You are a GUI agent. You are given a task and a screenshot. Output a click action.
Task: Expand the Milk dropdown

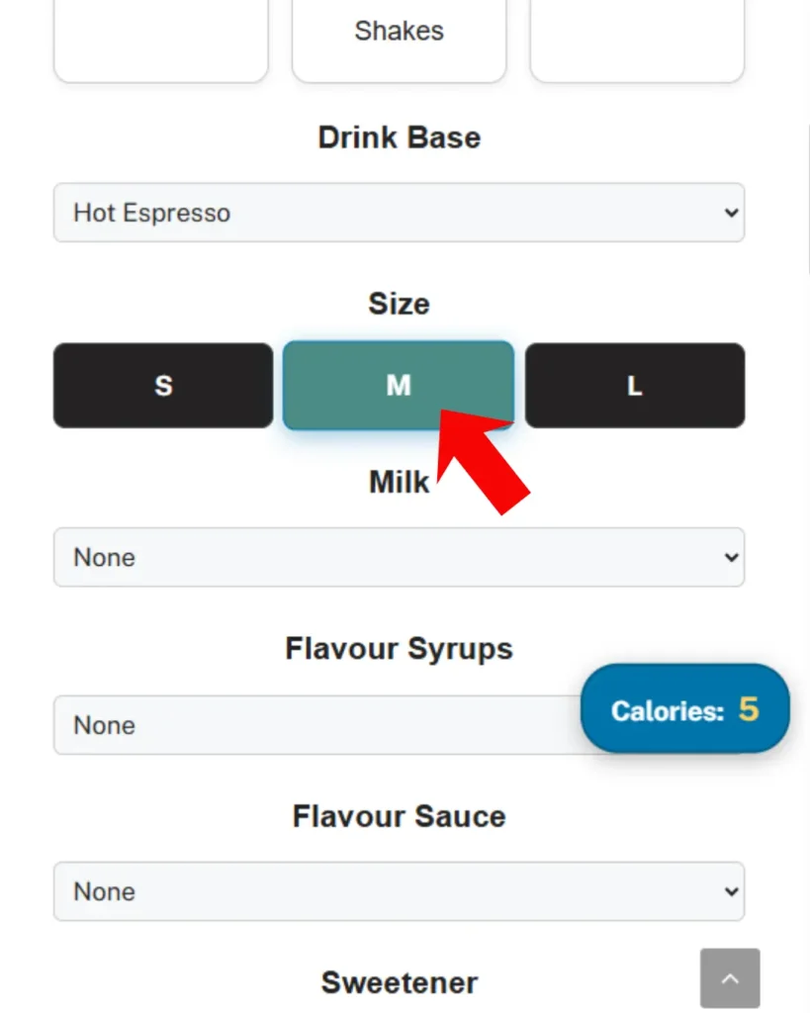click(x=399, y=557)
